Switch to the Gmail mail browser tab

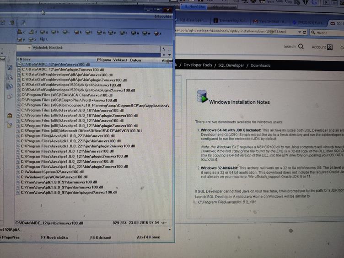click(269, 21)
